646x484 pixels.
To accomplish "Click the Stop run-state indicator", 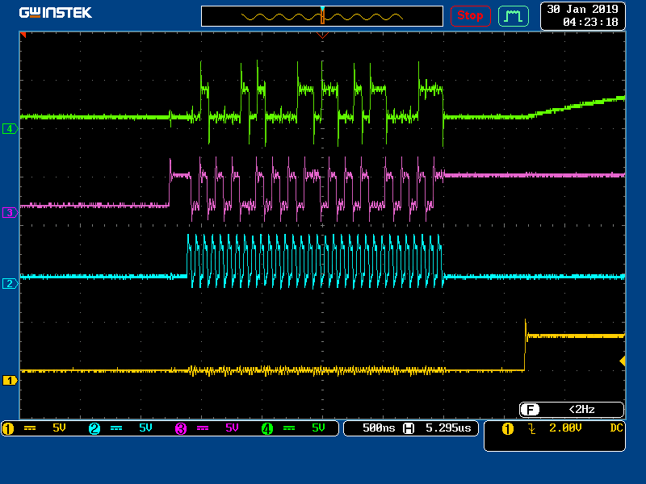I will 470,16.
